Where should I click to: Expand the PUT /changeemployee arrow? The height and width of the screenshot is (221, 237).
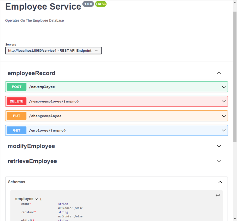point(224,116)
